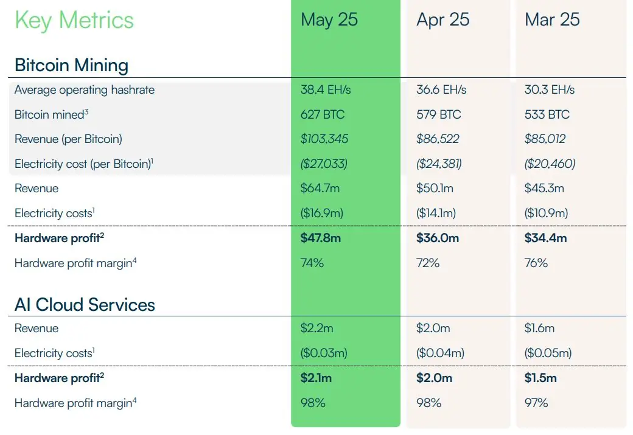Select the May 25 column header

[x=329, y=19]
